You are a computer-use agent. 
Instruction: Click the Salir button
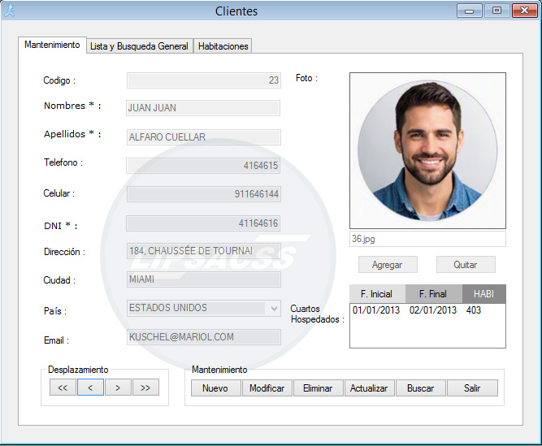472,388
